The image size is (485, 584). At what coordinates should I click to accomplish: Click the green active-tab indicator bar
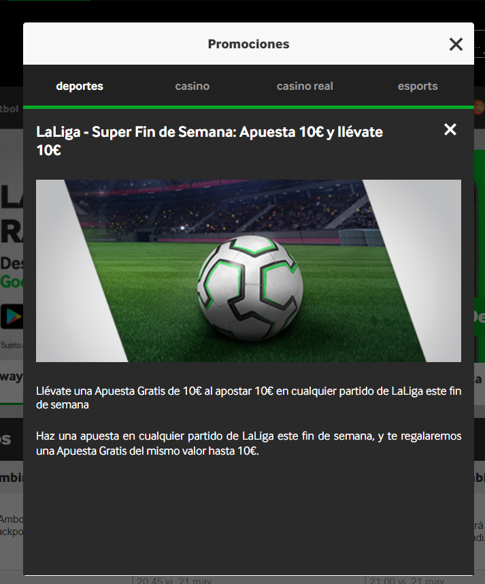coord(248,108)
